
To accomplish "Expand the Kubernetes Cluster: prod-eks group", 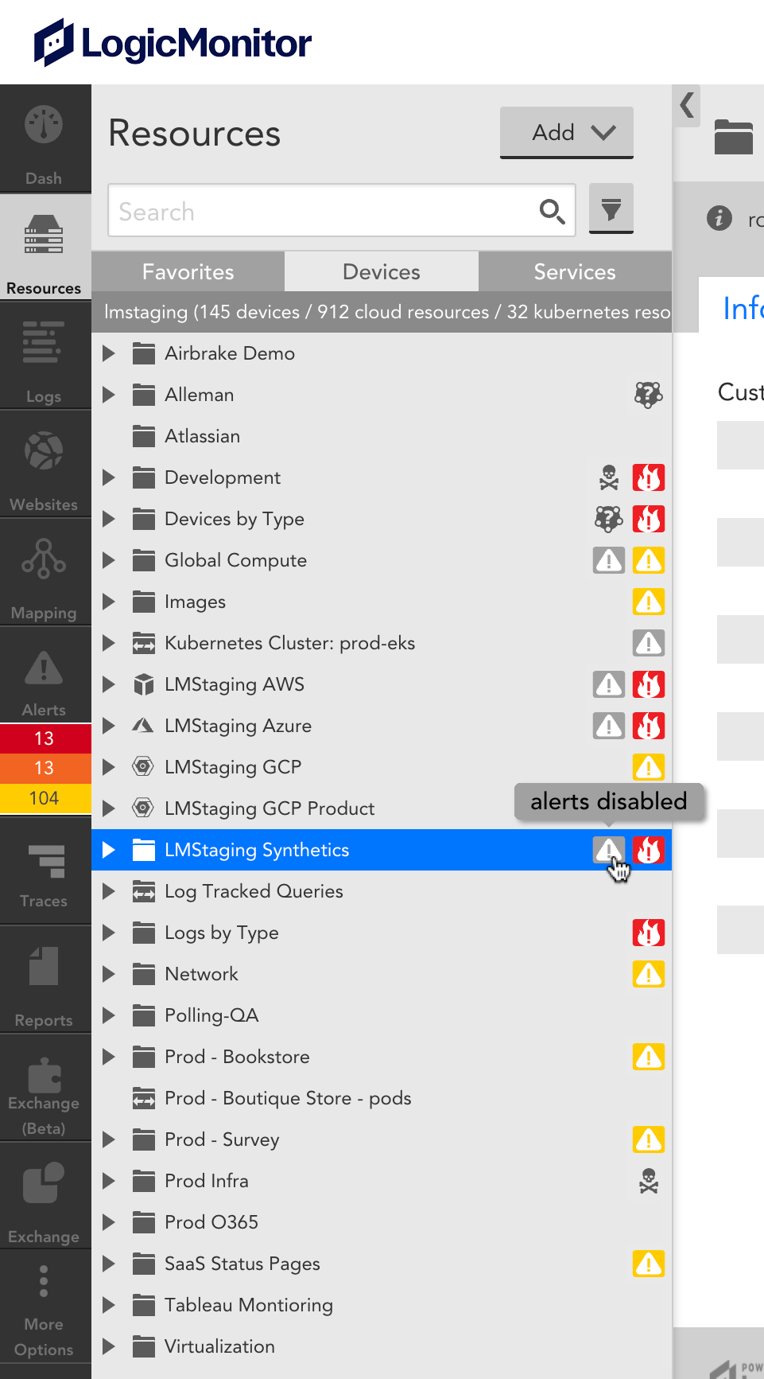I will 109,643.
